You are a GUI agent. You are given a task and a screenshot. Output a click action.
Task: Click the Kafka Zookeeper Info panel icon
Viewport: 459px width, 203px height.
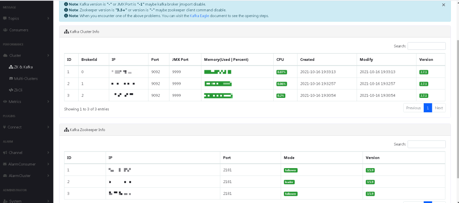(66, 129)
